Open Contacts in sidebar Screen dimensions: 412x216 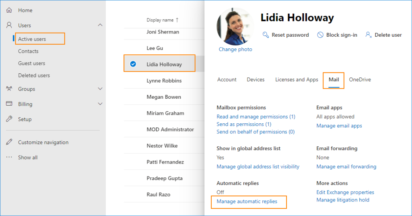click(x=28, y=51)
